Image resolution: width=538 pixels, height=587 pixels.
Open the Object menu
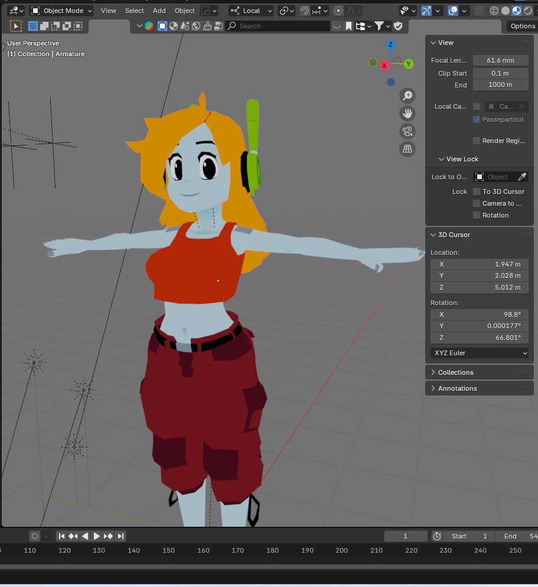pos(185,11)
